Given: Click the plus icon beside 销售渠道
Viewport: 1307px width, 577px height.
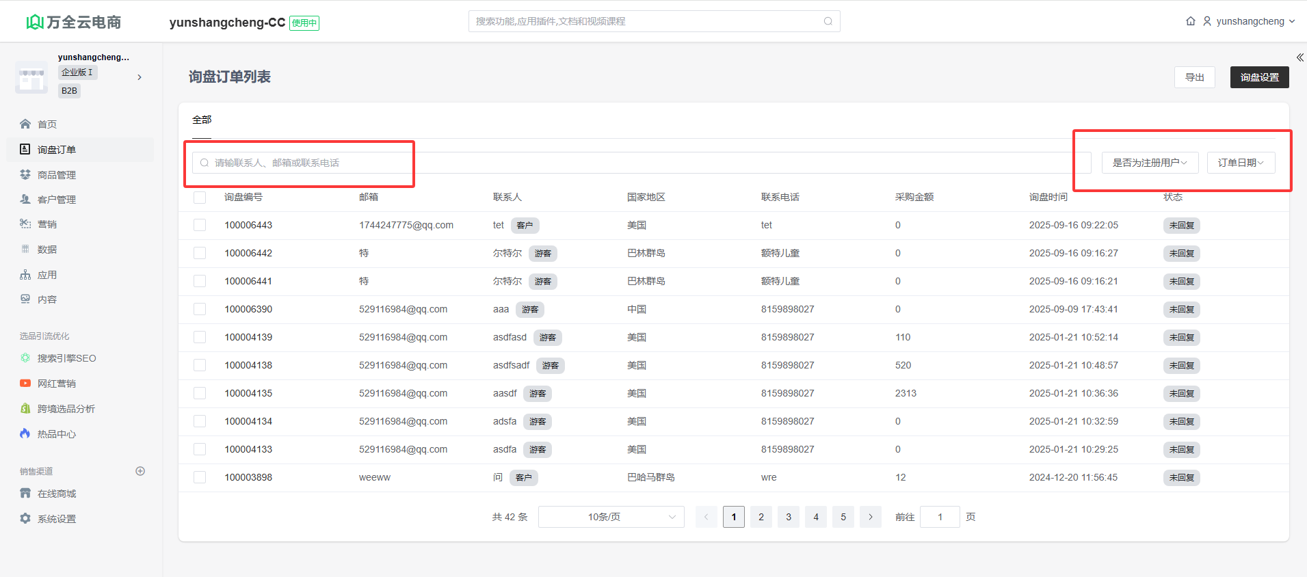Looking at the screenshot, I should pyautogui.click(x=140, y=471).
